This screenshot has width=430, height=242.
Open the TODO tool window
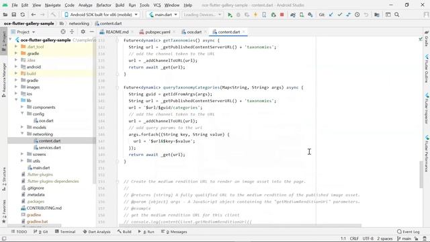[19, 232]
